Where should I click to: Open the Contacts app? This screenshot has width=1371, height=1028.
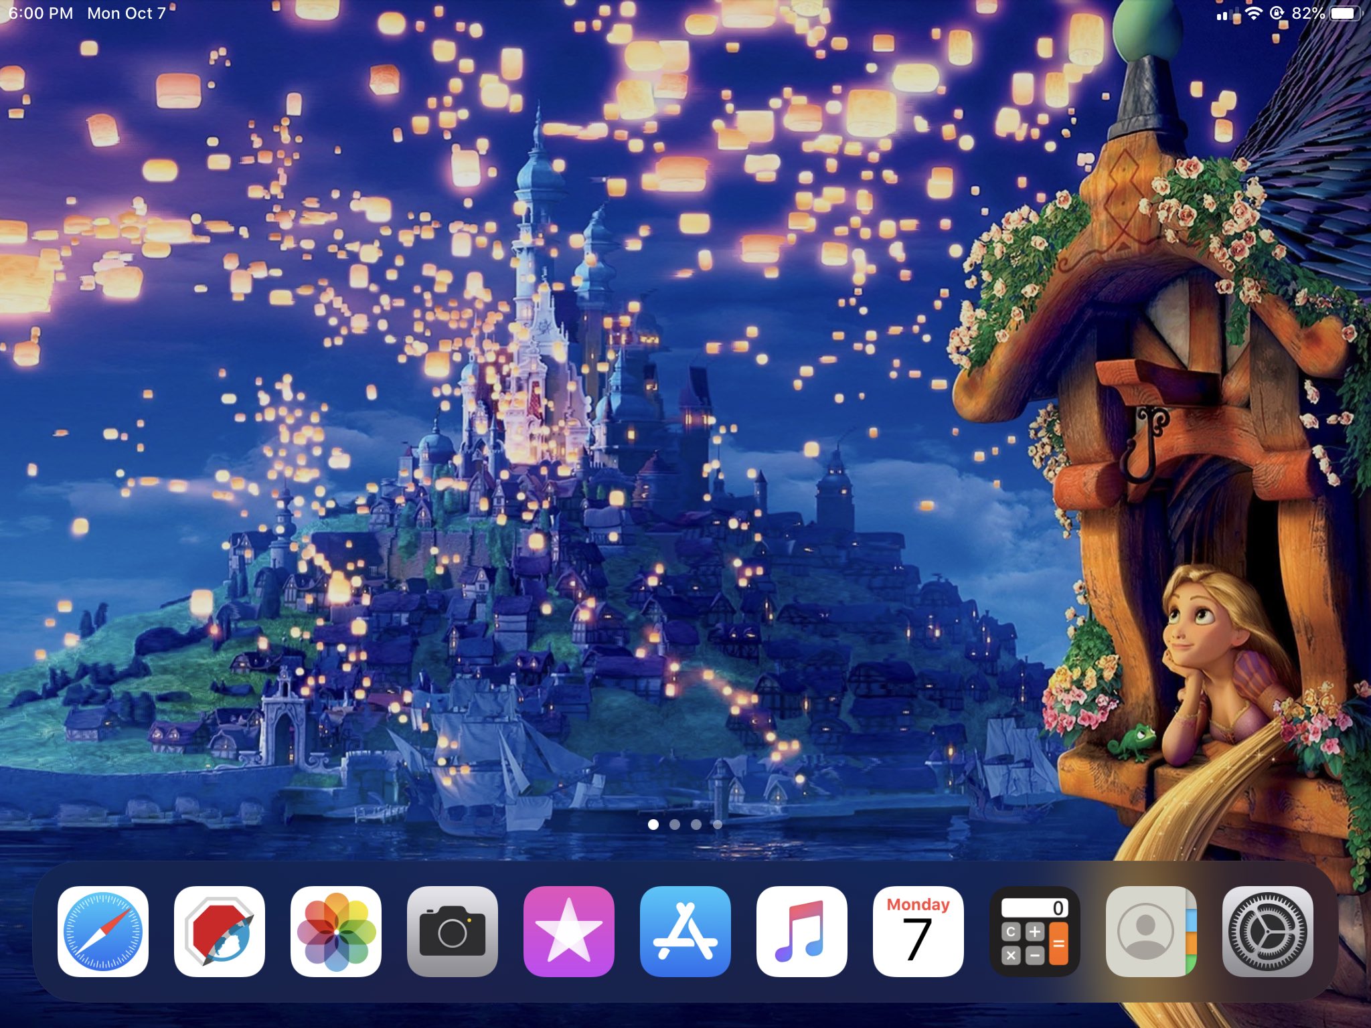coord(1151,931)
